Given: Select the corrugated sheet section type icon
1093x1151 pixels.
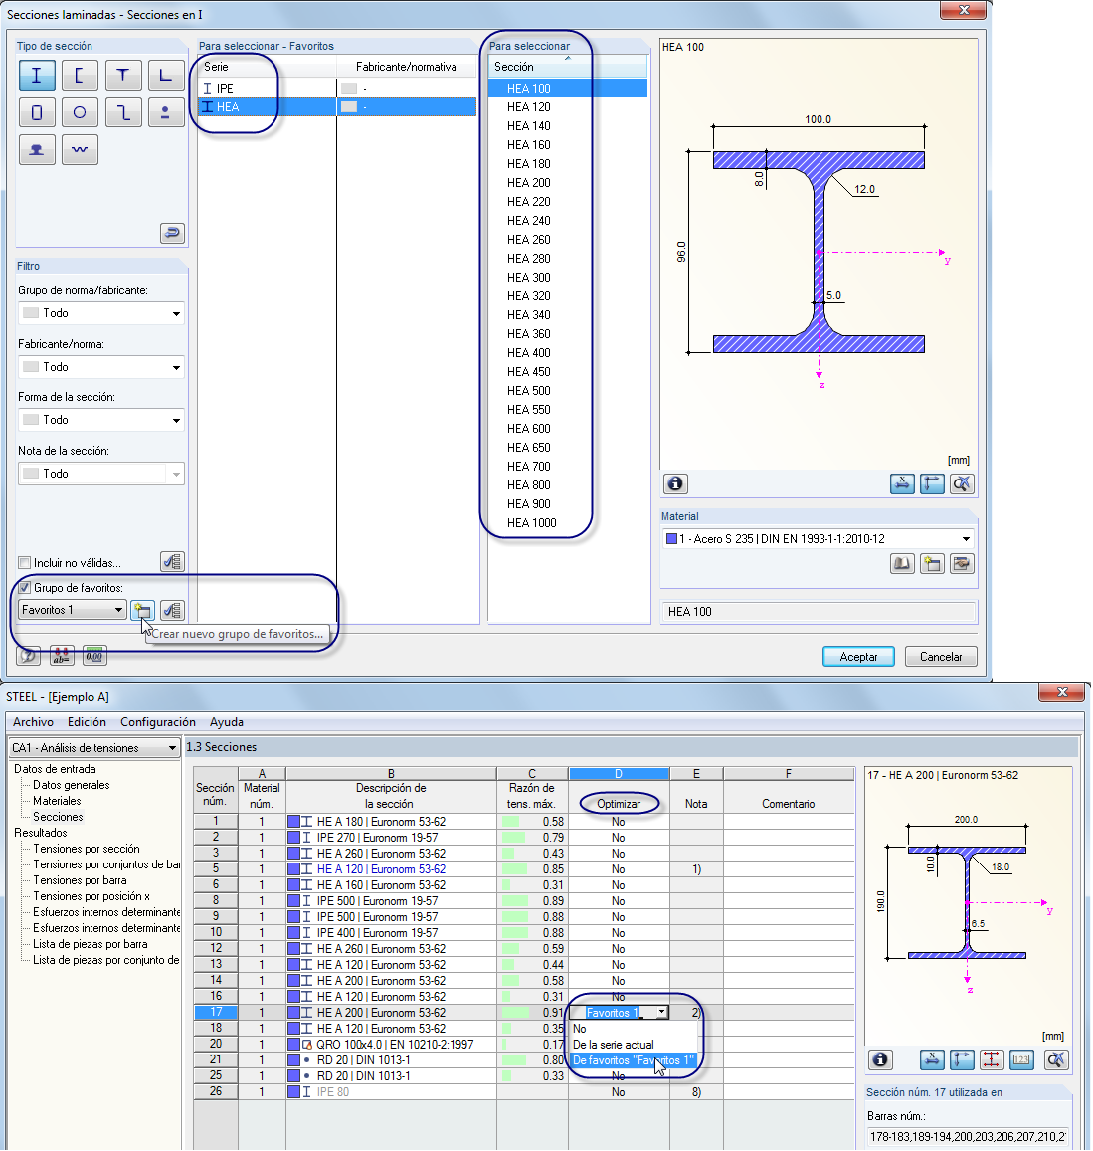Looking at the screenshot, I should point(80,150).
